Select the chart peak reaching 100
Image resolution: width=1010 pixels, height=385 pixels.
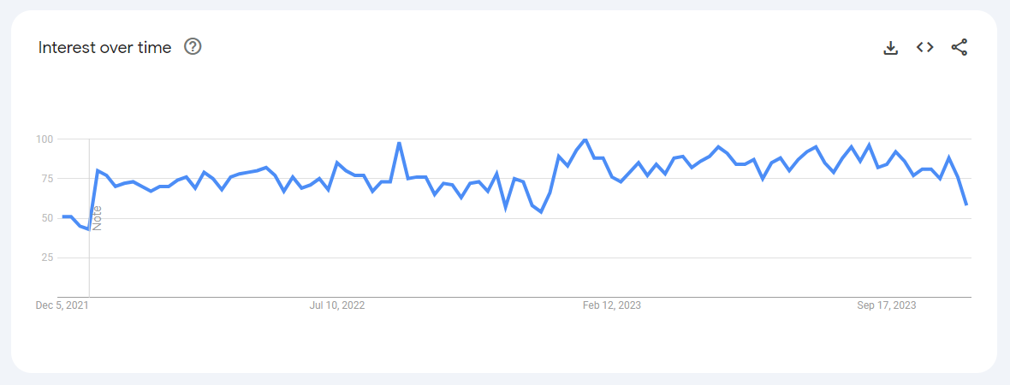click(x=585, y=139)
